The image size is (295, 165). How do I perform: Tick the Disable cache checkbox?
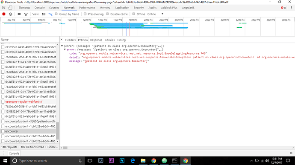[107, 14]
